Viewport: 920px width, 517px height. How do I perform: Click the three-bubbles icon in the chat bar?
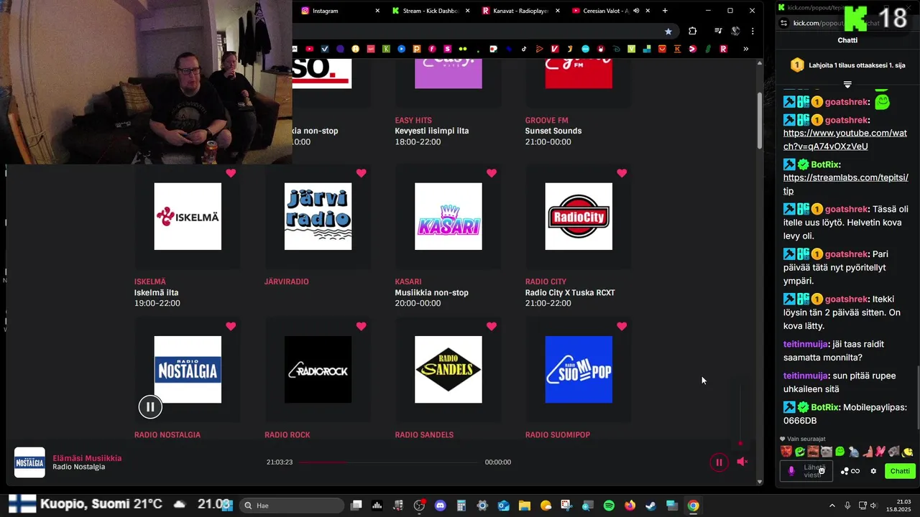845,471
